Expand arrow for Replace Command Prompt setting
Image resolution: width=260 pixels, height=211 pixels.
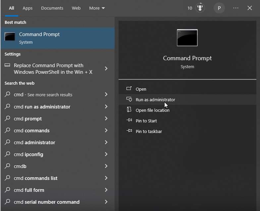[106, 68]
